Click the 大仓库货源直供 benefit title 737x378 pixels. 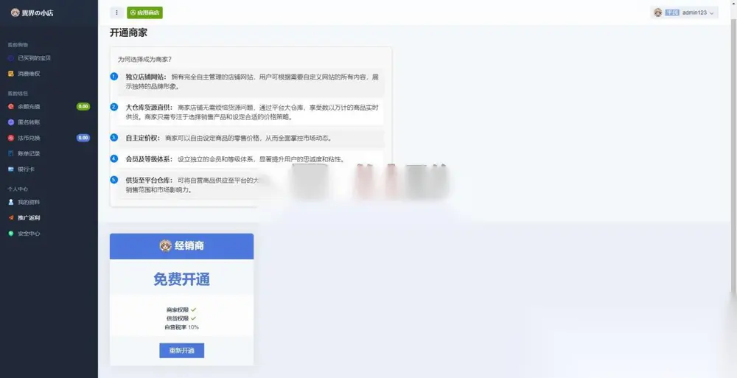coord(149,108)
